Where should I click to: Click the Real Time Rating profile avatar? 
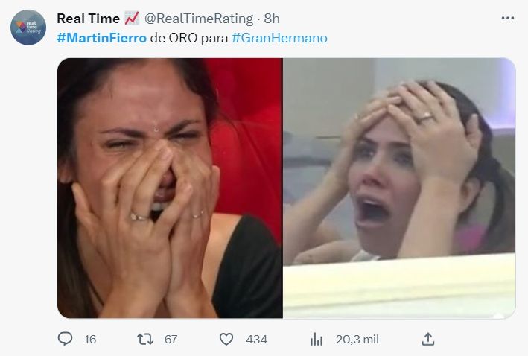pyautogui.click(x=28, y=28)
